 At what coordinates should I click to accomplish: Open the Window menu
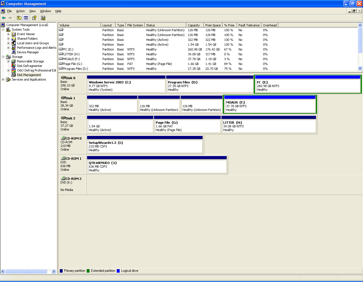45,11
